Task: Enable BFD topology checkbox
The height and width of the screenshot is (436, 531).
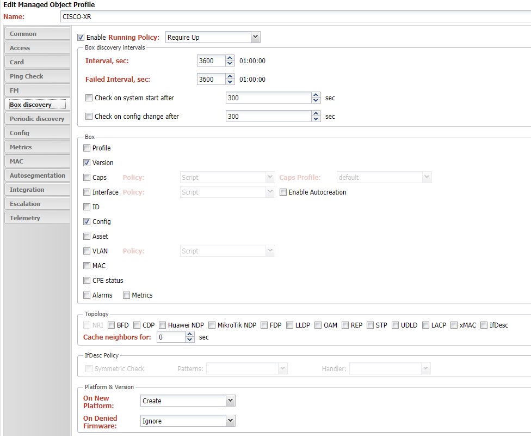Action: 111,325
